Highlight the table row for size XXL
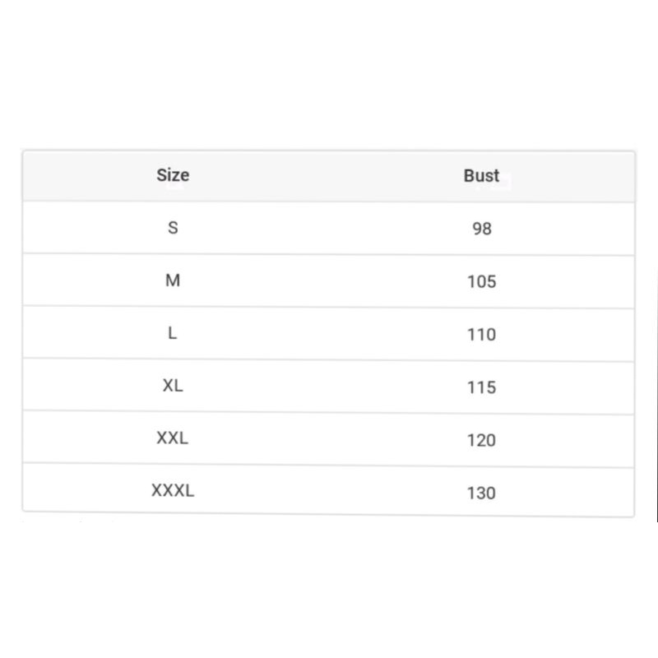Viewport: 658px width, 658px height. [x=329, y=438]
